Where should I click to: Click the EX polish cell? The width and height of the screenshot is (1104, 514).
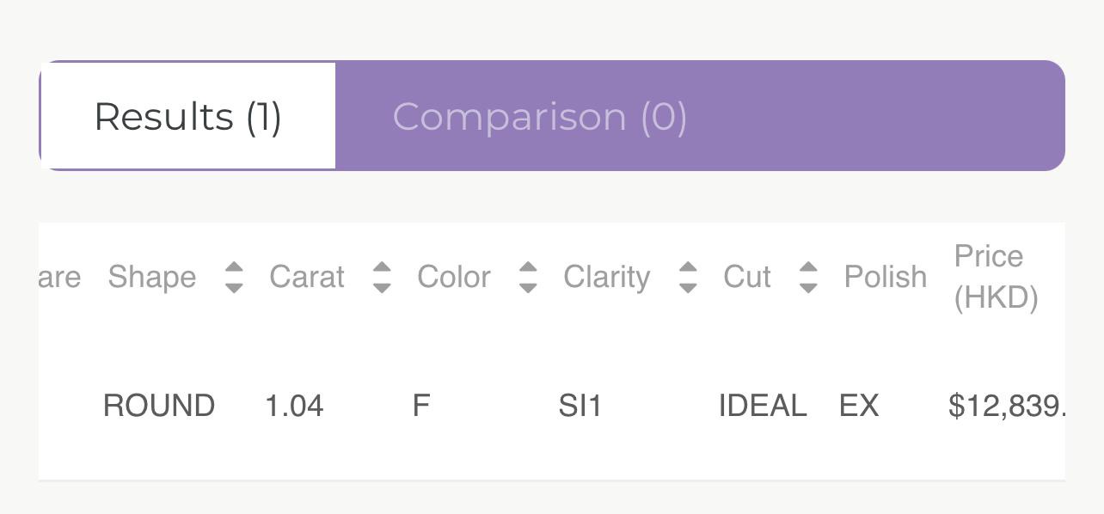point(859,406)
